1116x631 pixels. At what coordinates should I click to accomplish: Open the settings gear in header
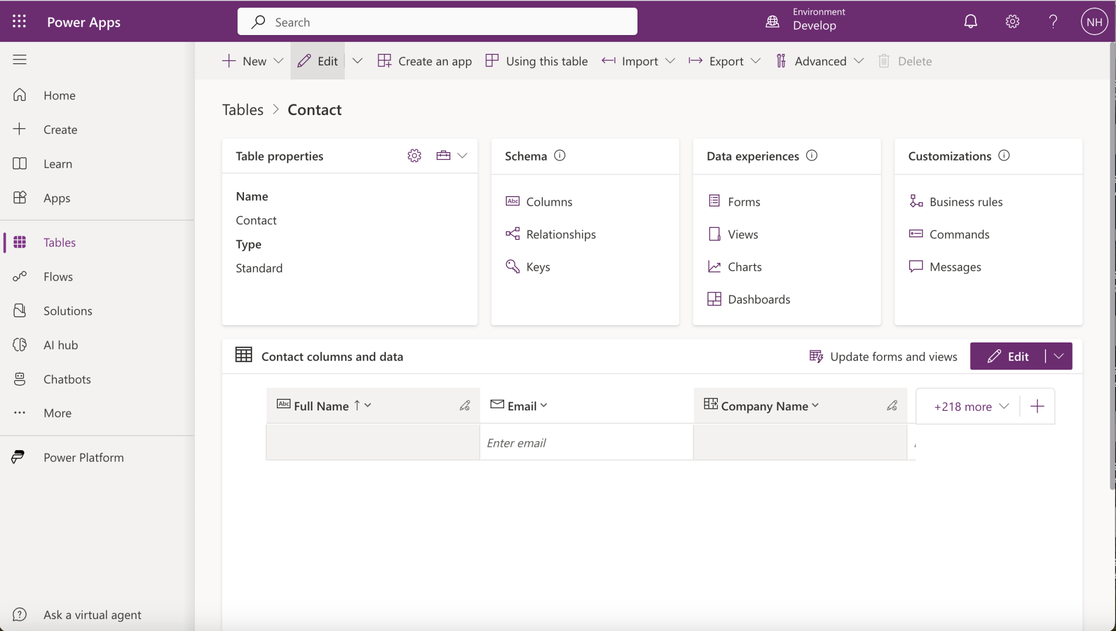point(1012,21)
